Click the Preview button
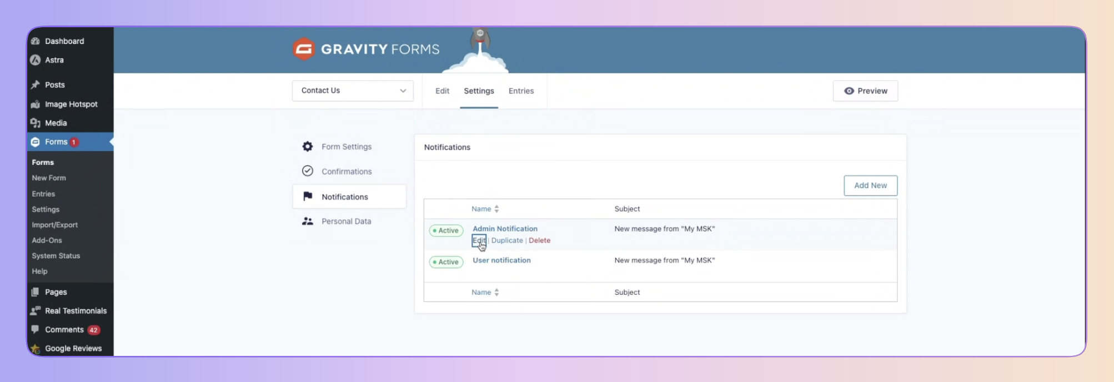Screen dimensions: 1114x382 865,91
